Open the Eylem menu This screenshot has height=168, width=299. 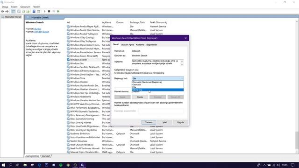(x=14, y=7)
